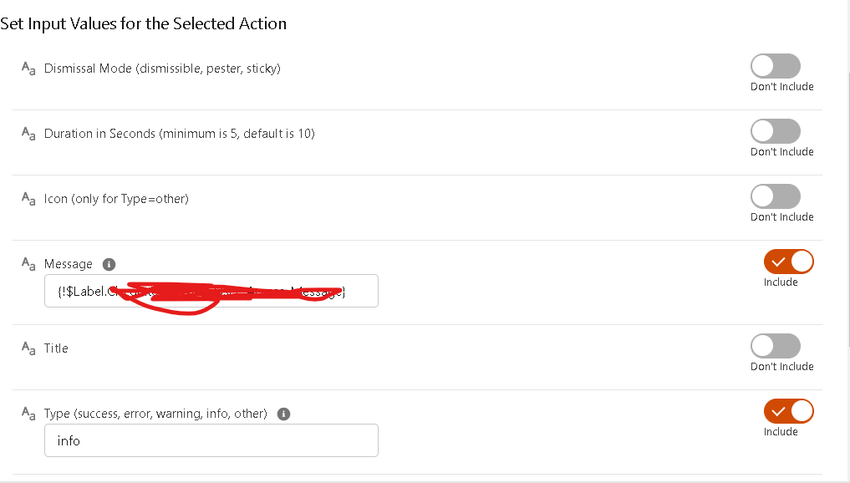The height and width of the screenshot is (483, 850).
Task: Click the text type icon for Duration in Seconds
Action: (28, 134)
